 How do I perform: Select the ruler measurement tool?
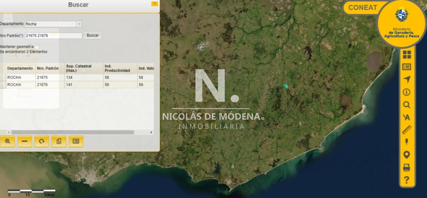click(x=407, y=130)
